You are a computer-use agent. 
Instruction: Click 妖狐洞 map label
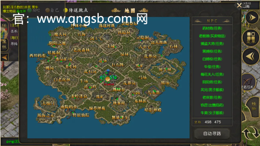coord(54,53)
